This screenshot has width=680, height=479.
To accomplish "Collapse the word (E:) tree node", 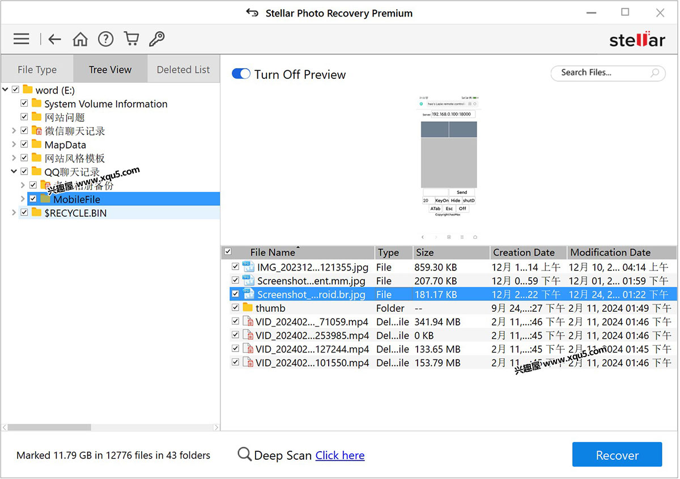I will pyautogui.click(x=6, y=90).
